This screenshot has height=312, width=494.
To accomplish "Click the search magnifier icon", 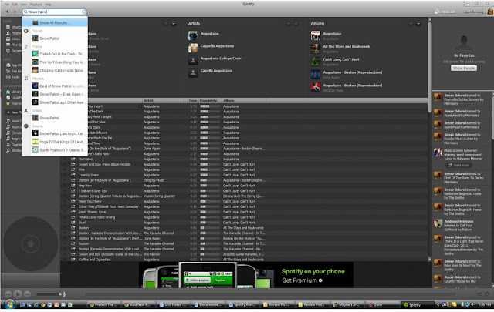I will 25,12.
